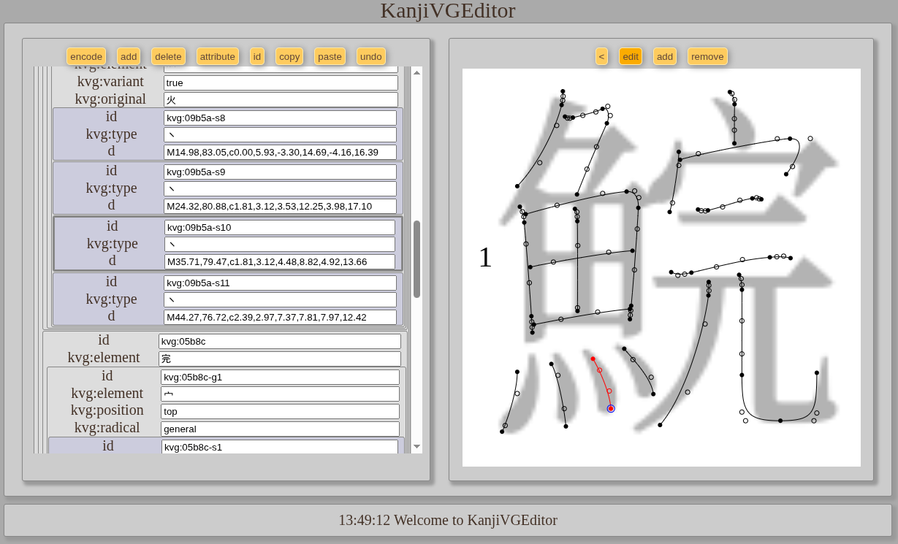898x544 pixels.
Task: Click the kvg:type field of stroke kvg:09b5a-s9
Action: pyautogui.click(x=280, y=188)
